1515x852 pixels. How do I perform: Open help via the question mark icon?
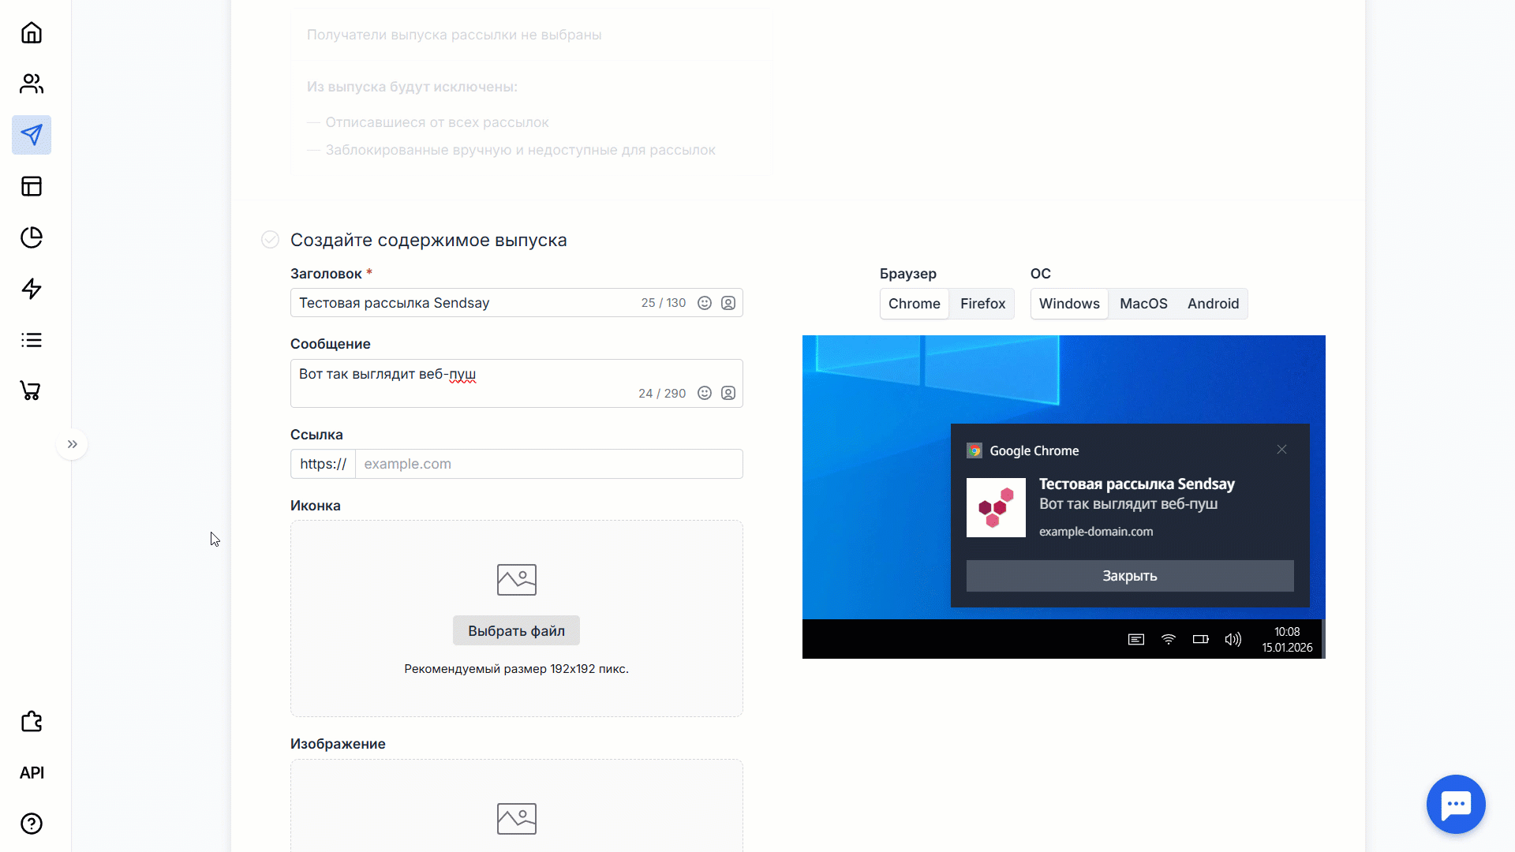(32, 824)
